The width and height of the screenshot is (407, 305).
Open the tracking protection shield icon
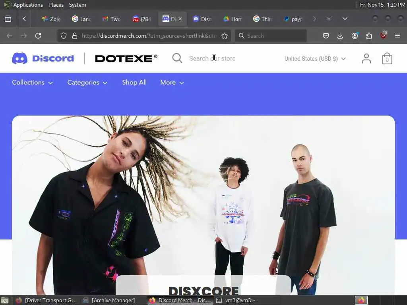(64, 36)
